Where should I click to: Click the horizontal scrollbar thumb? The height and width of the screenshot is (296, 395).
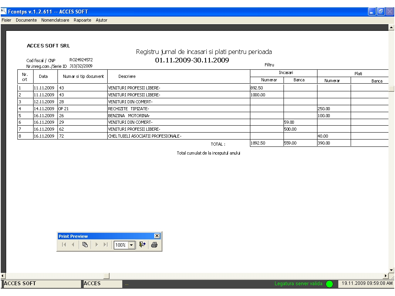point(107,276)
